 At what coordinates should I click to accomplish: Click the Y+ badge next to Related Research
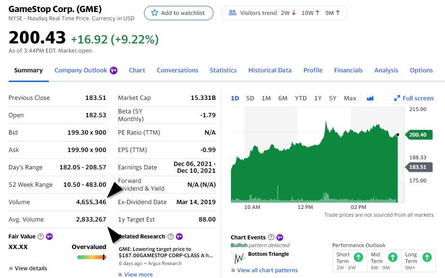coord(179,236)
